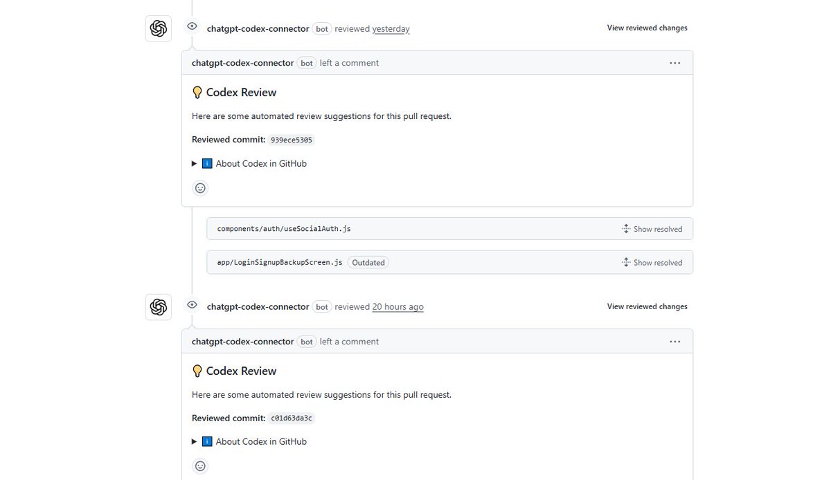
Task: Open the chatgpt-codex-connector profile from the yesterday review
Action: point(258,29)
